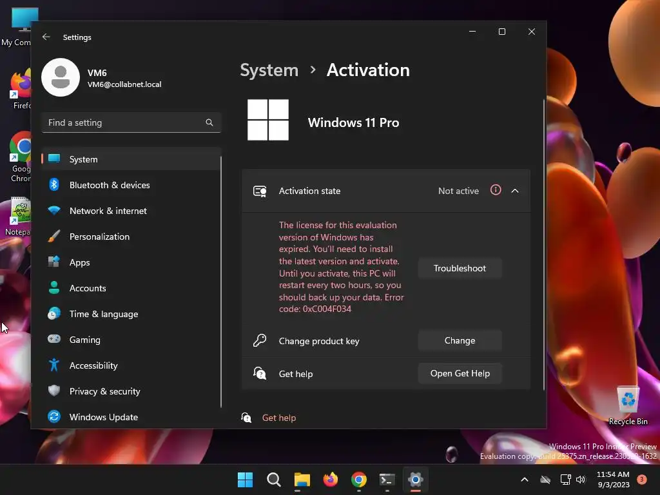Open Apps settings
The image size is (660, 495).
131,262
